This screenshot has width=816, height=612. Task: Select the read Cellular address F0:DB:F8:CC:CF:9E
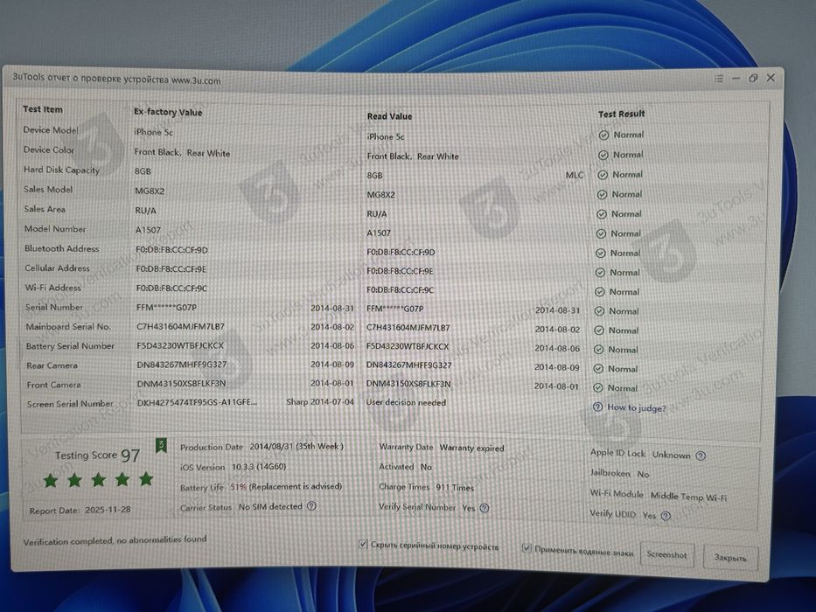click(x=400, y=271)
